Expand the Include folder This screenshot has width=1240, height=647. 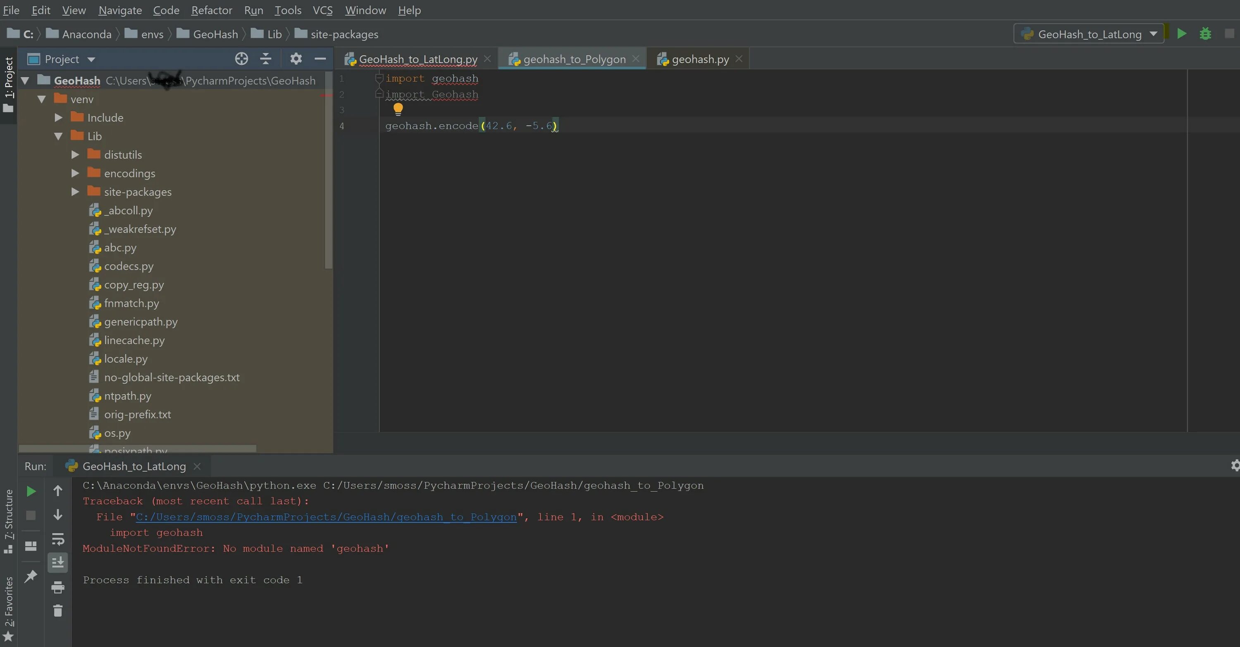[58, 118]
